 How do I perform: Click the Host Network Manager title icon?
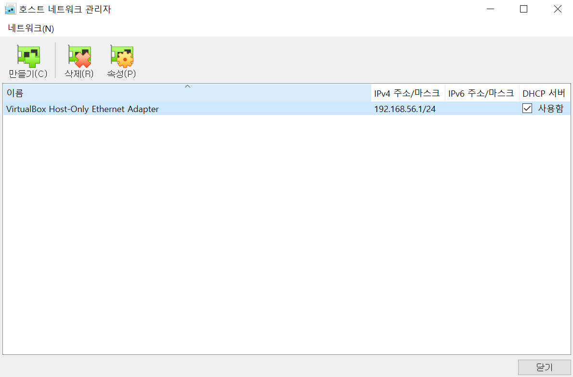[10, 9]
